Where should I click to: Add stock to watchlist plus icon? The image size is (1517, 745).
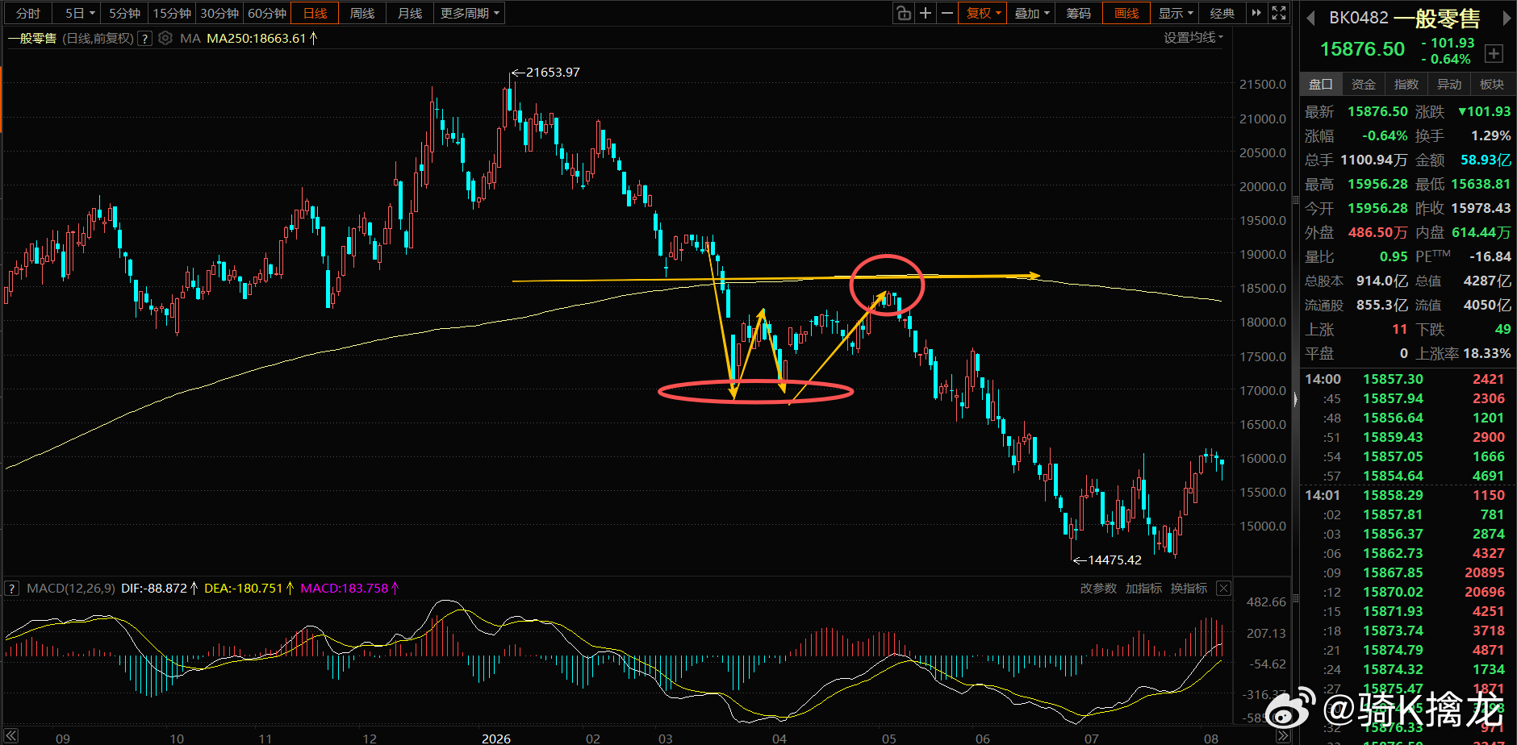pos(1494,53)
